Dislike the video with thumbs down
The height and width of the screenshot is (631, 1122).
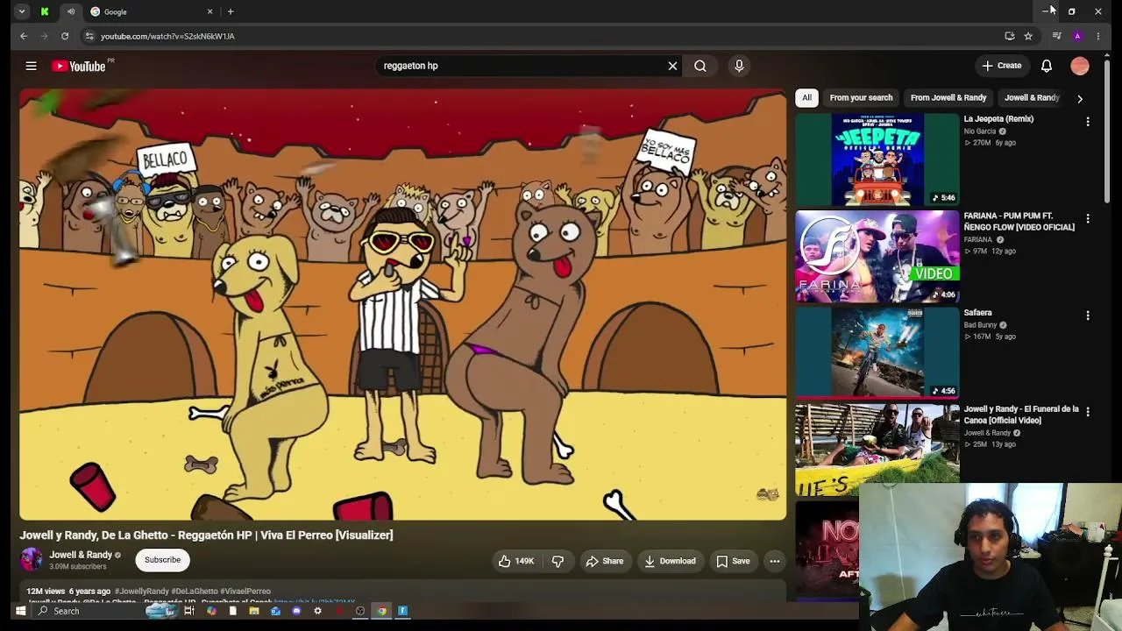(557, 561)
